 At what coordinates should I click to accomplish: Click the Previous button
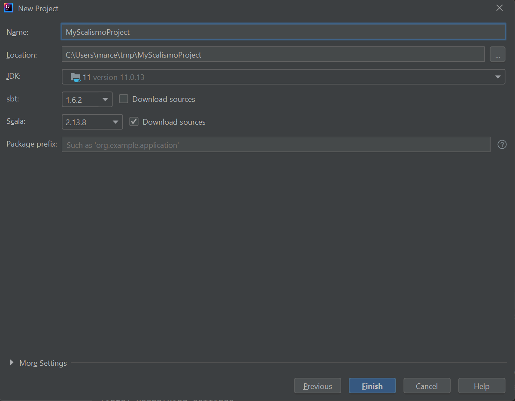click(317, 386)
